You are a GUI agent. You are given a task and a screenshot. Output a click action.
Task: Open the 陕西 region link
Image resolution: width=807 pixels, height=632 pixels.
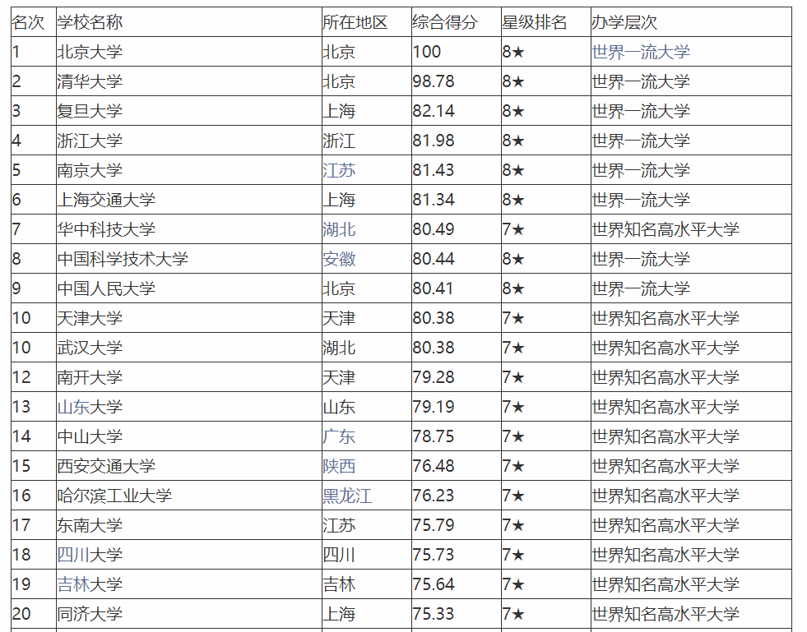[339, 466]
